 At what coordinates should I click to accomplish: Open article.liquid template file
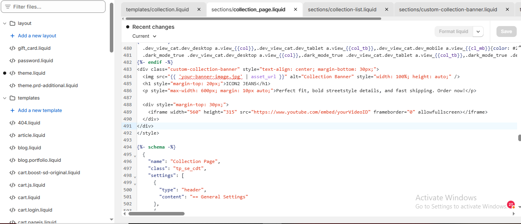[32, 135]
